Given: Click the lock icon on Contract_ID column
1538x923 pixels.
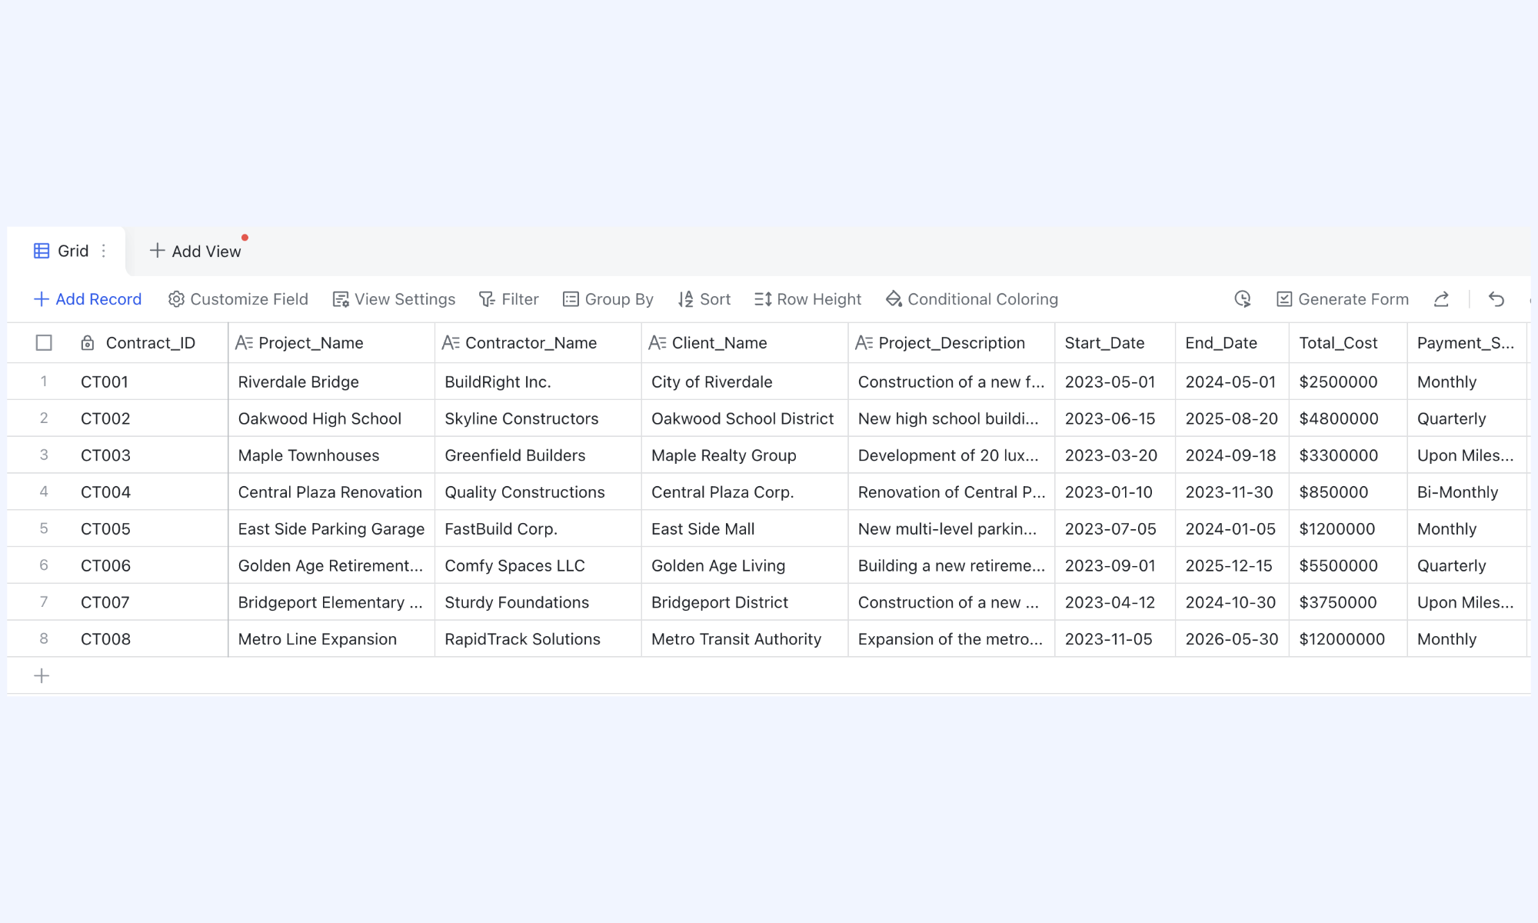Looking at the screenshot, I should [88, 343].
